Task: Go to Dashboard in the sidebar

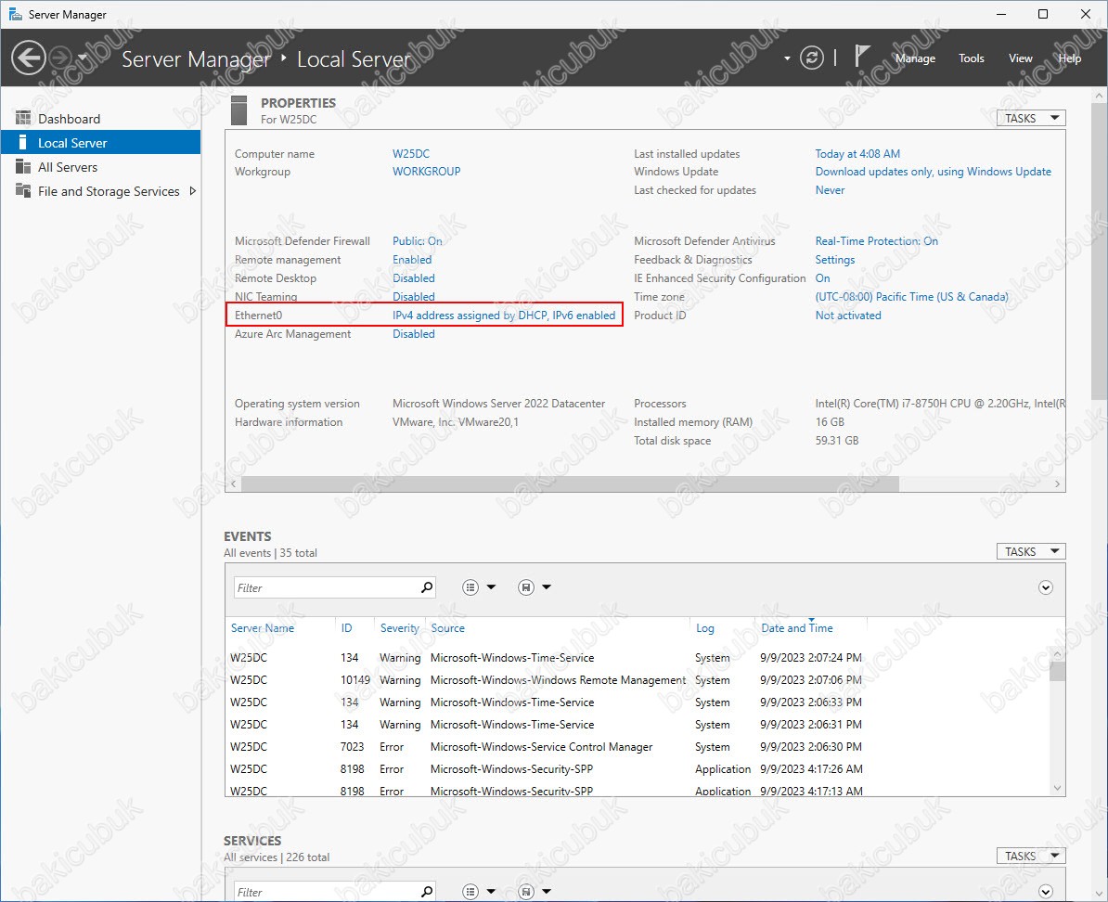Action: coord(69,119)
